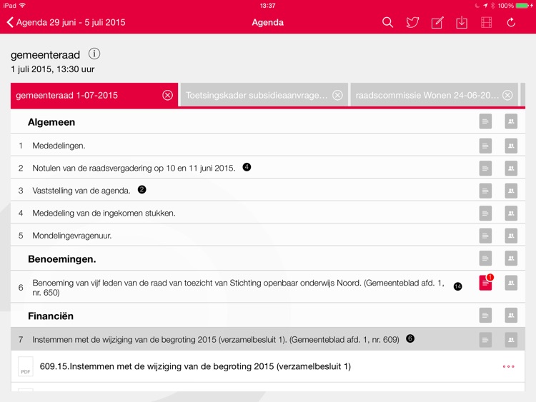Open the three-dots menu for document 609.15

(x=509, y=367)
